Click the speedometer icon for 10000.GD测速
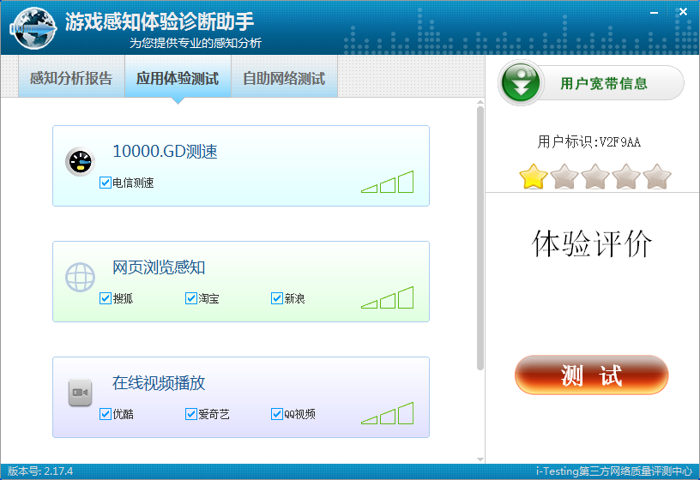The width and height of the screenshot is (700, 480). tap(81, 161)
